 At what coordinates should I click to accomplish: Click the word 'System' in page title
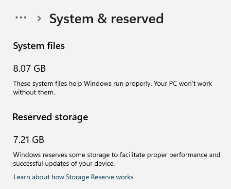[71, 19]
